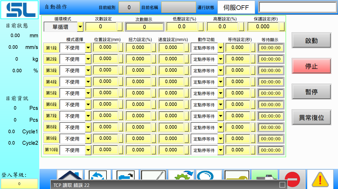The width and height of the screenshot is (338, 189).
Task: Click the 目前狀態 heading
Action: (x=17, y=26)
